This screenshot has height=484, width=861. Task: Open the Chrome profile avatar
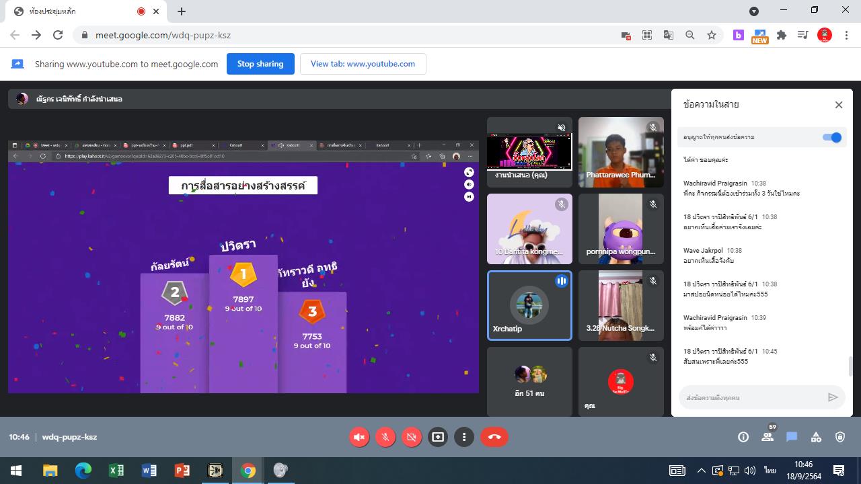click(825, 35)
